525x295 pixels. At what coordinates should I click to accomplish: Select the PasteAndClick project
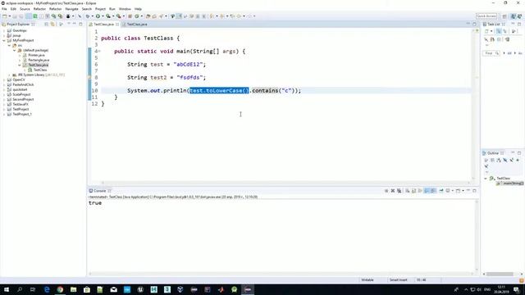pyautogui.click(x=23, y=84)
